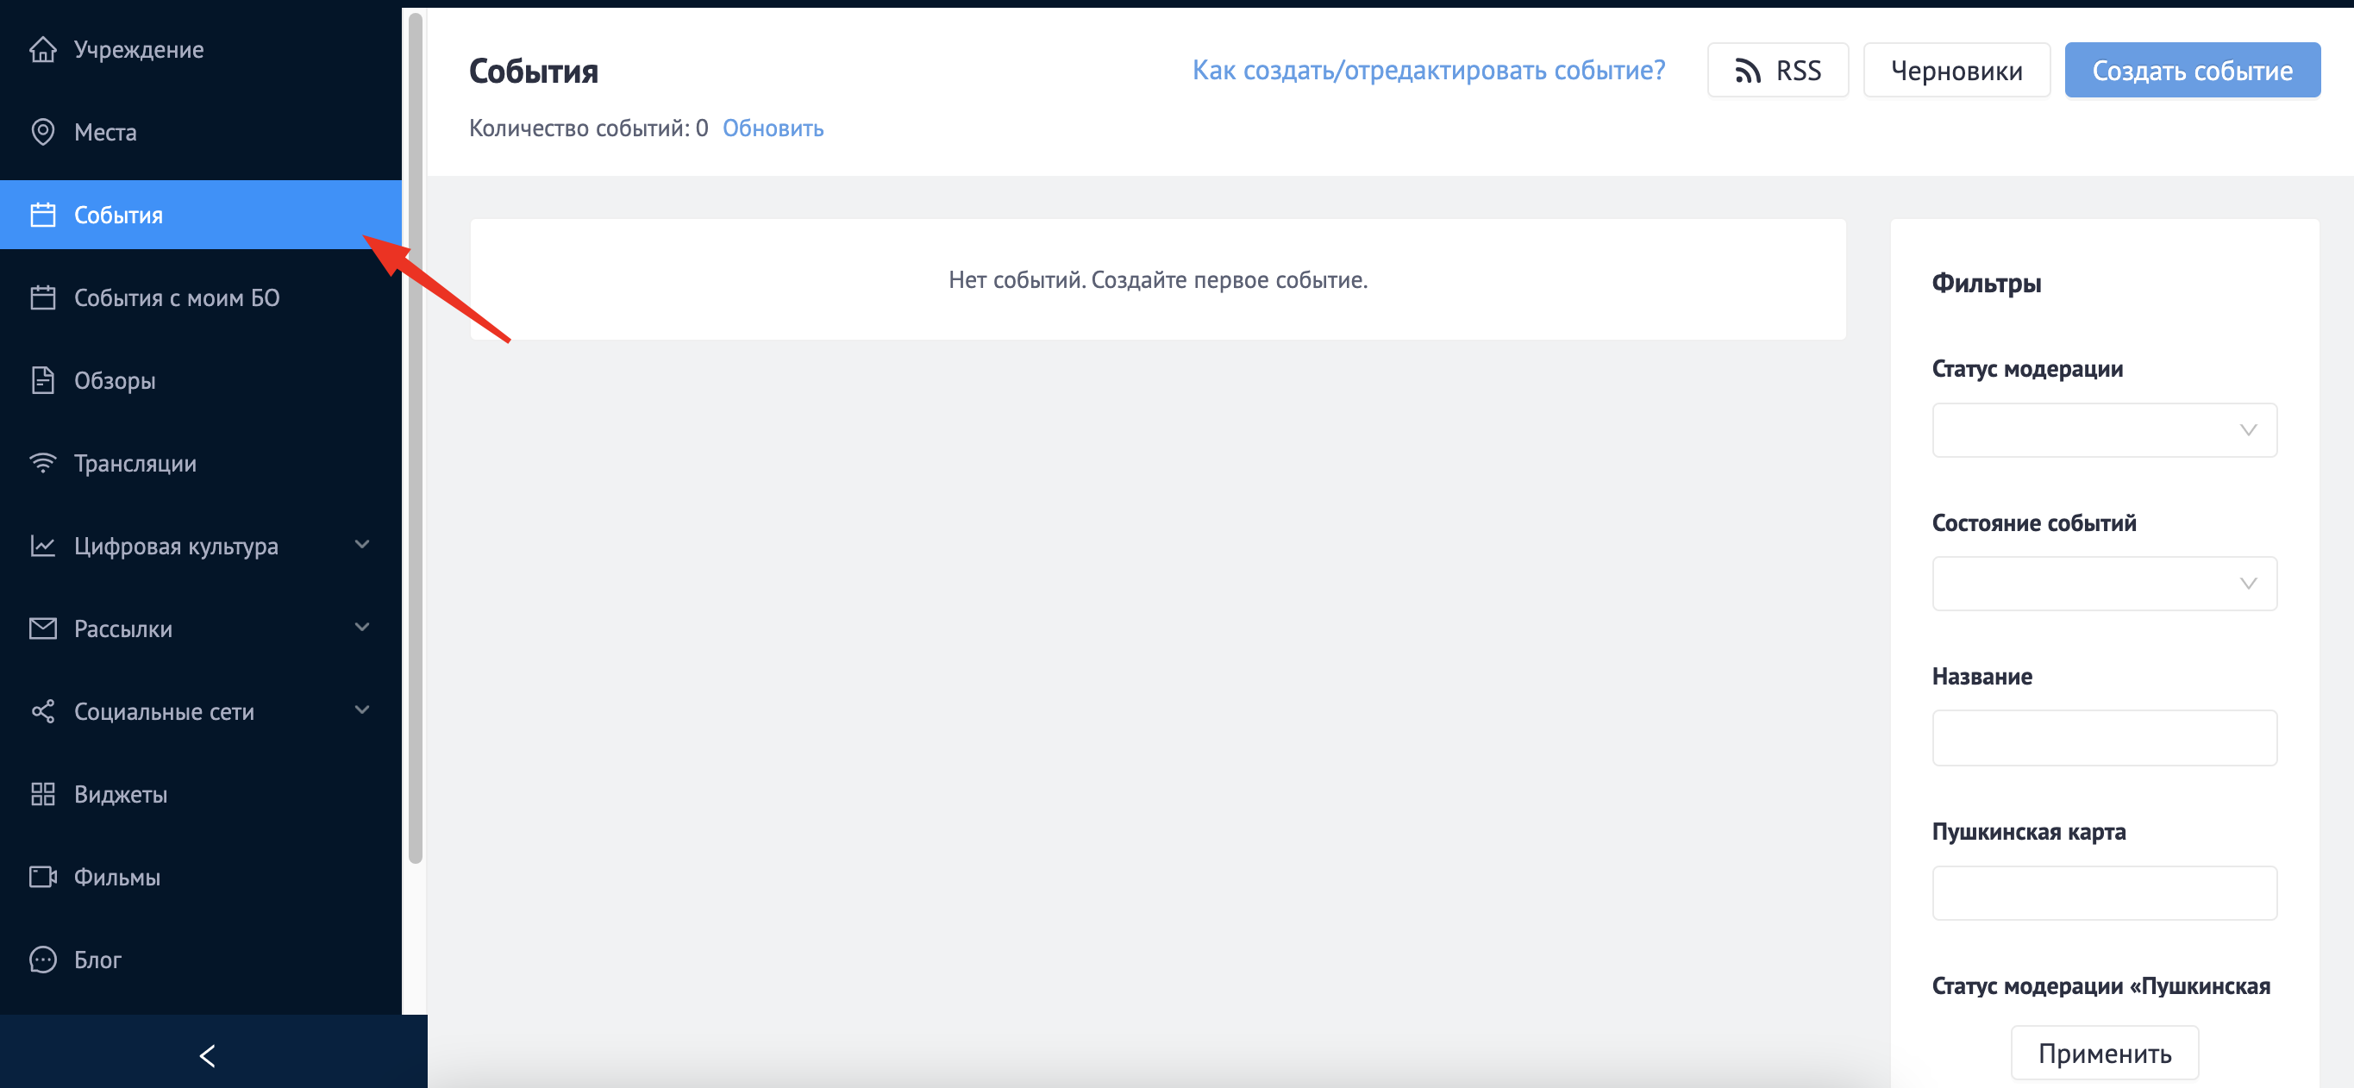Image resolution: width=2354 pixels, height=1088 pixels.
Task: Click the wifi icon for Трансляции
Action: (42, 463)
